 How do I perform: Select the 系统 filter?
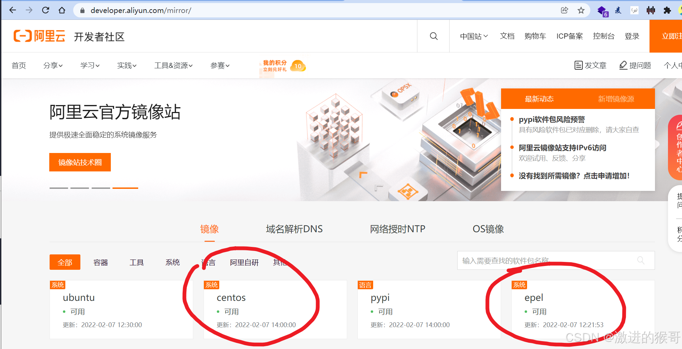[172, 262]
